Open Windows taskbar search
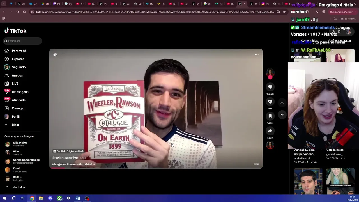The image size is (359, 202). coord(13,198)
